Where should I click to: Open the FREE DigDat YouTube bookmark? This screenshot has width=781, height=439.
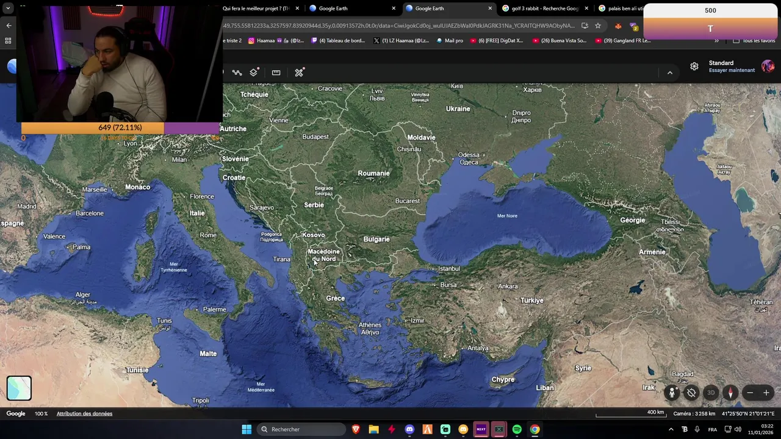point(496,41)
